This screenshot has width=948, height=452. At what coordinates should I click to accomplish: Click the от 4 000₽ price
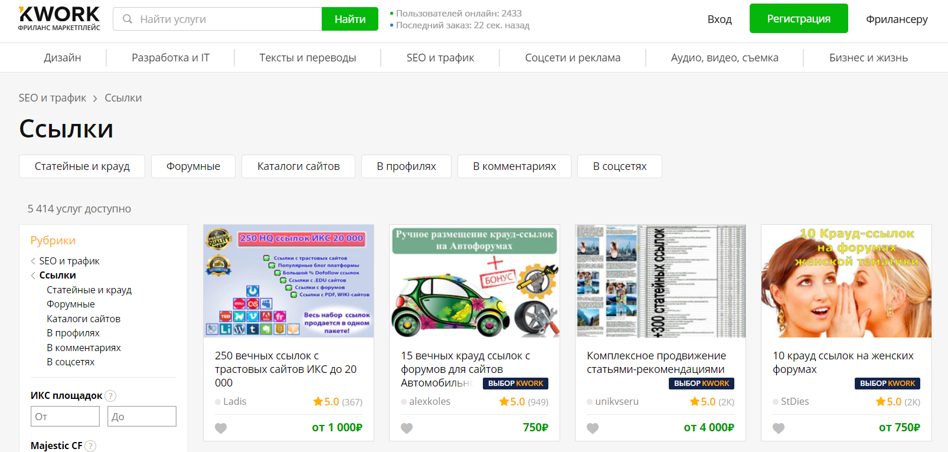pos(709,428)
